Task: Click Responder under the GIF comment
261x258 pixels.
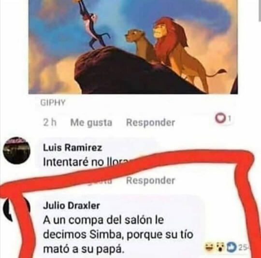Action: 151,123
